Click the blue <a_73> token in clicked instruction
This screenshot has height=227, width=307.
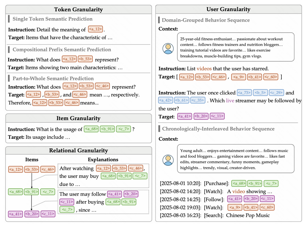(244, 93)
